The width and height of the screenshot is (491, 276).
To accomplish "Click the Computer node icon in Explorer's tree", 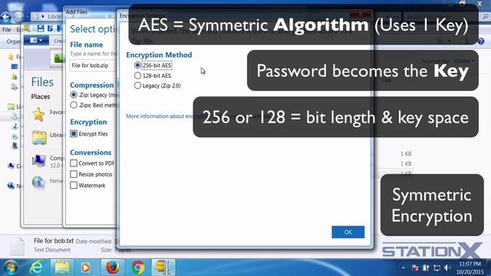I will click(x=11, y=166).
